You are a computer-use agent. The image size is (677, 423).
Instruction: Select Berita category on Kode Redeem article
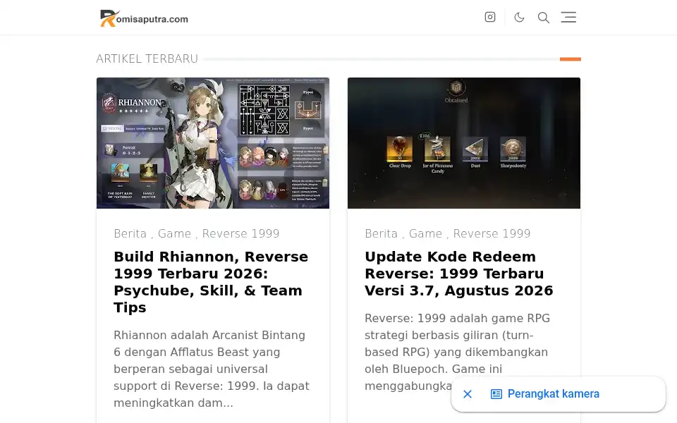pos(381,233)
